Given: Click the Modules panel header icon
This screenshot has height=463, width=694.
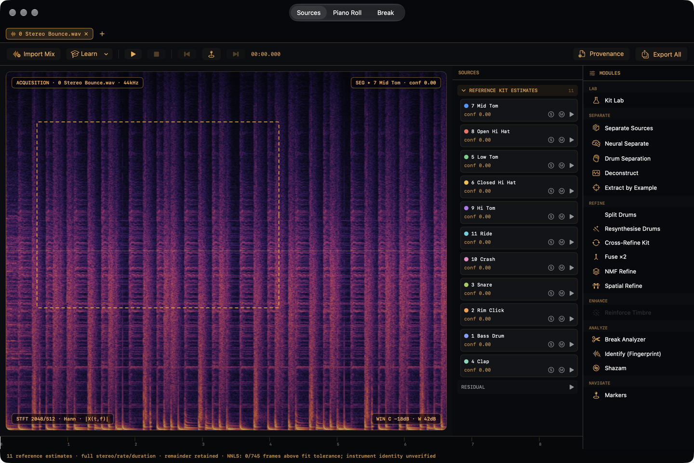Looking at the screenshot, I should [592, 73].
